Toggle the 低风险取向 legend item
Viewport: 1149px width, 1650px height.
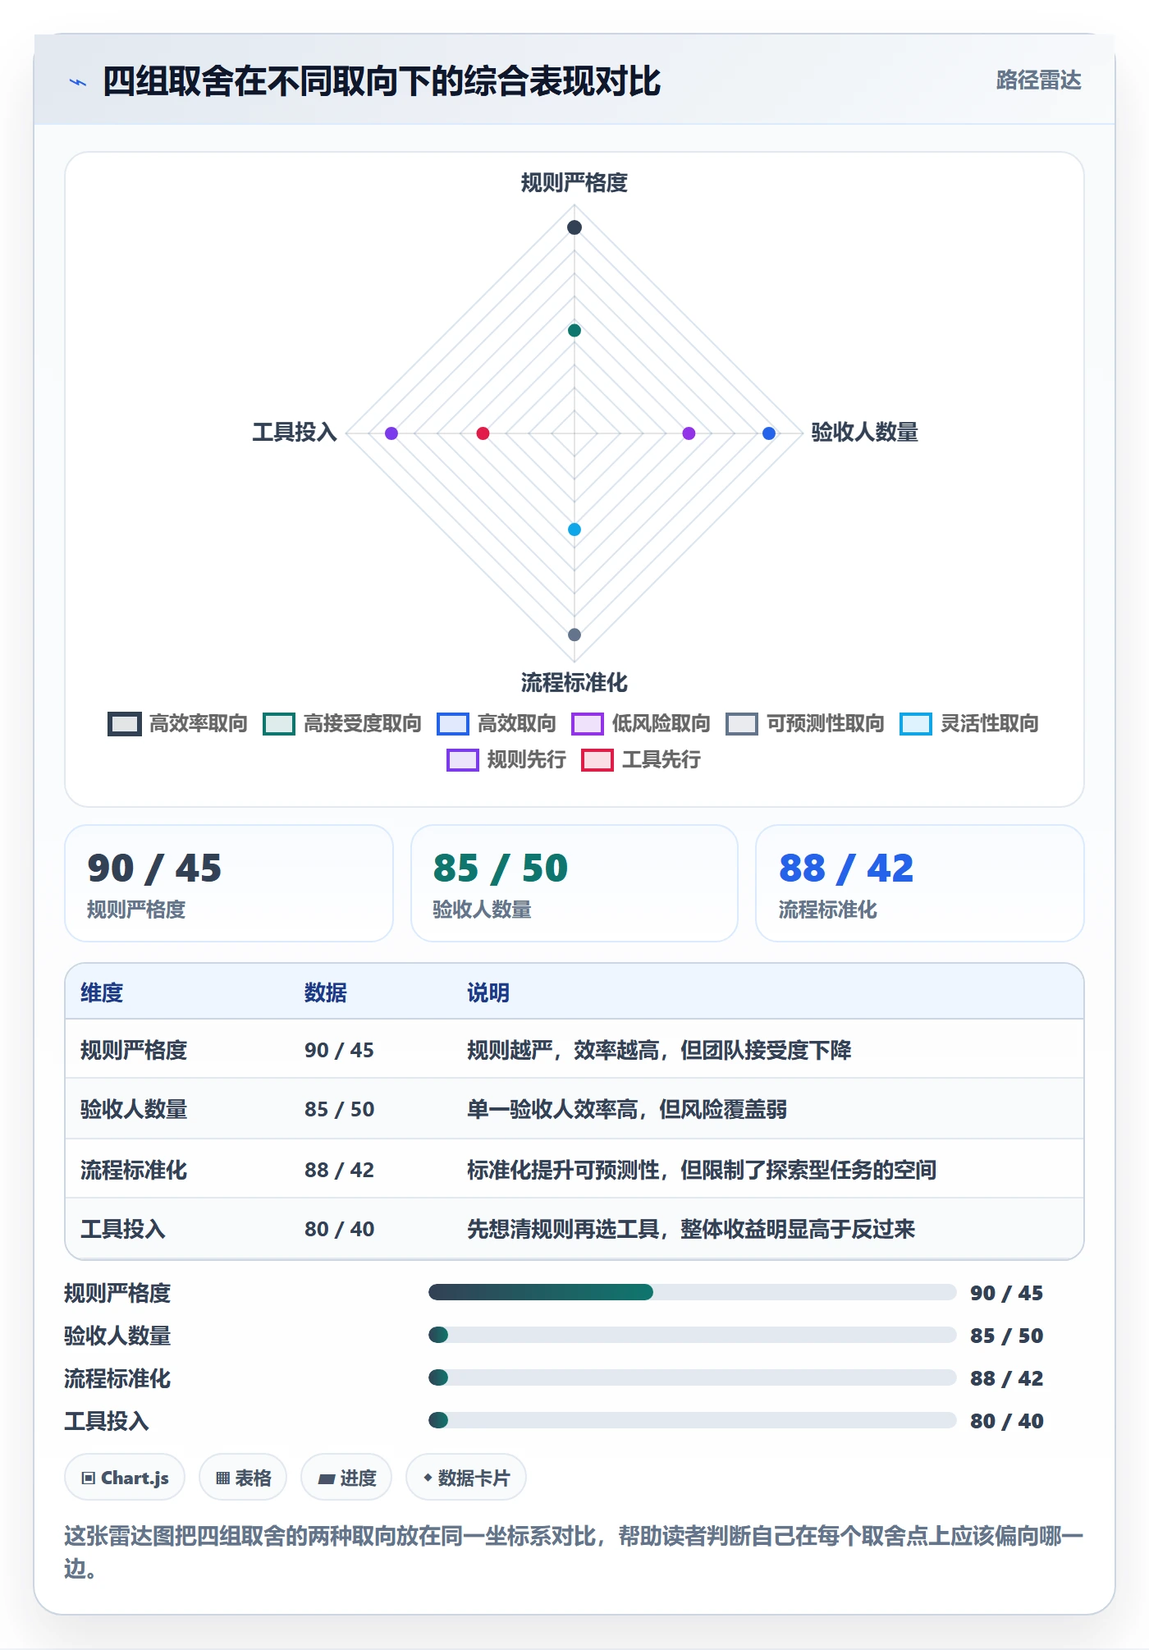[641, 723]
